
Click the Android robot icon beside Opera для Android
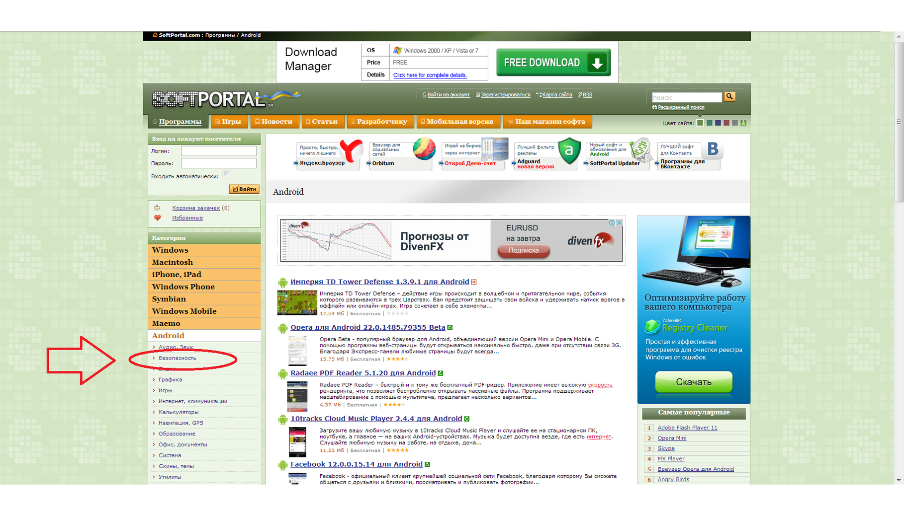tap(283, 328)
